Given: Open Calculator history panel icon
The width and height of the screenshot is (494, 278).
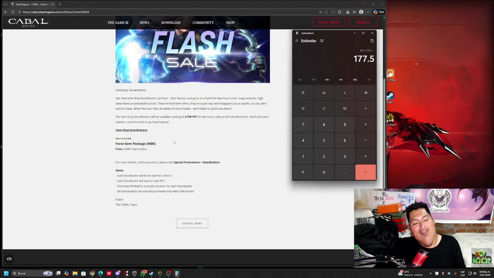Looking at the screenshot, I should [x=372, y=41].
